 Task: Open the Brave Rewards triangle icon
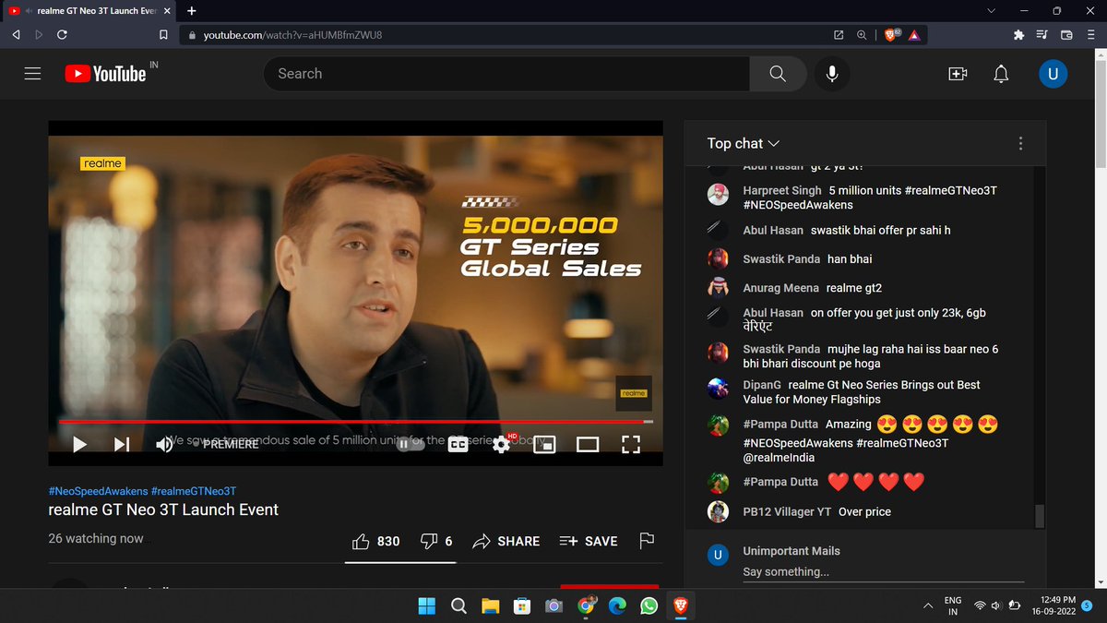(x=914, y=35)
